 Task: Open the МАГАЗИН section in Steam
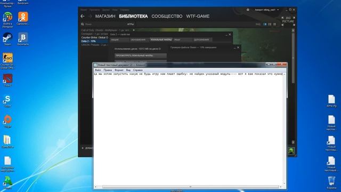[105, 17]
